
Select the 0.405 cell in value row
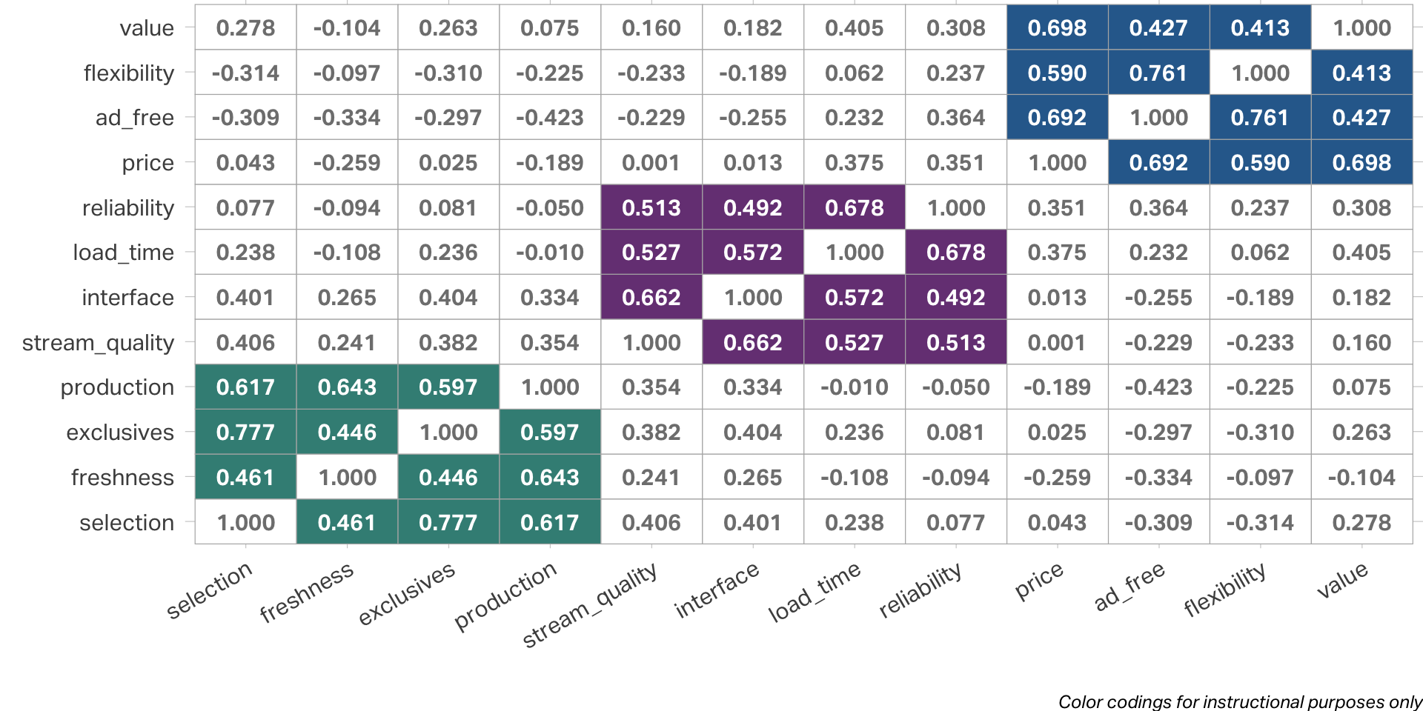(x=855, y=28)
